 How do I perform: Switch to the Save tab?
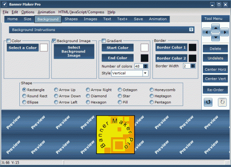(138, 19)
